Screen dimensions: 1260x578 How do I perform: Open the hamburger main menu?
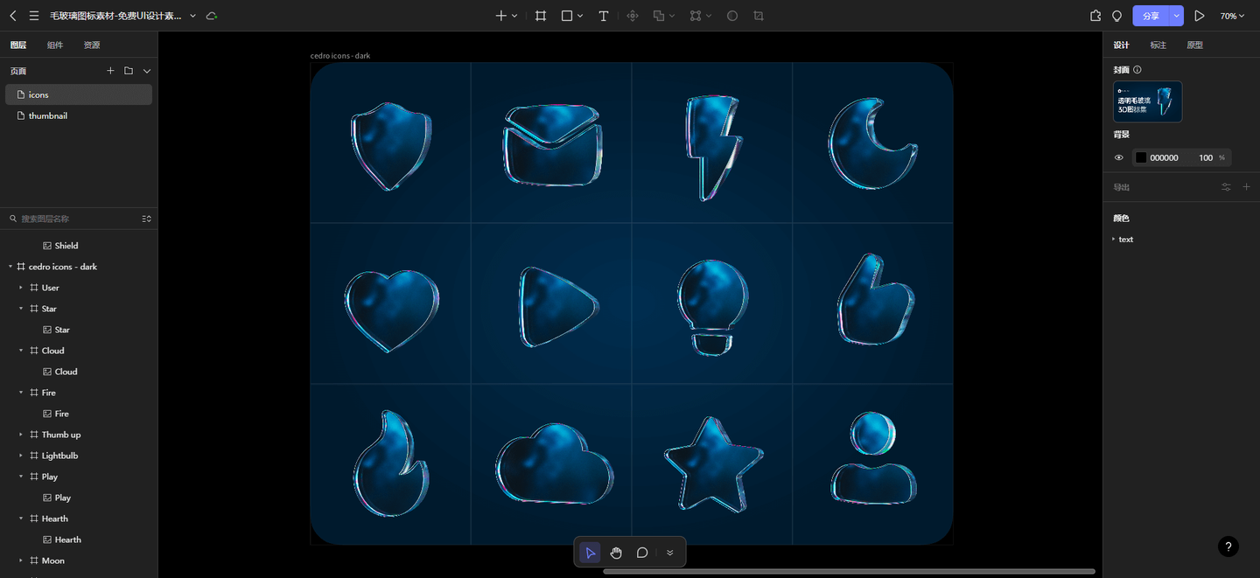33,16
